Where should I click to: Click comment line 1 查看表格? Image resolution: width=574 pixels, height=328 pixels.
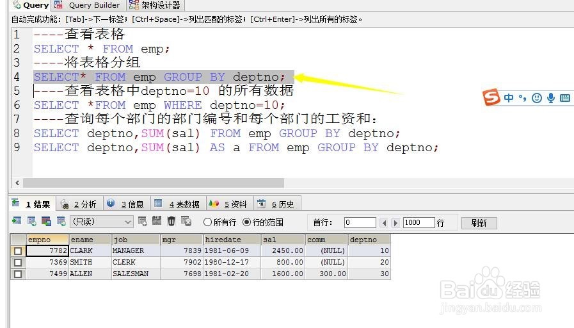tap(79, 34)
